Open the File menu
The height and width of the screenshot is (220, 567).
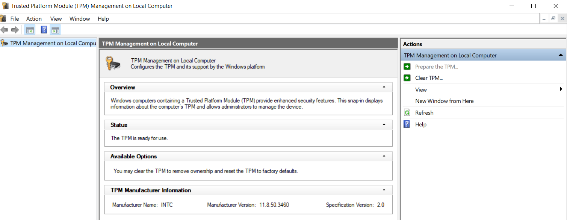(x=15, y=19)
